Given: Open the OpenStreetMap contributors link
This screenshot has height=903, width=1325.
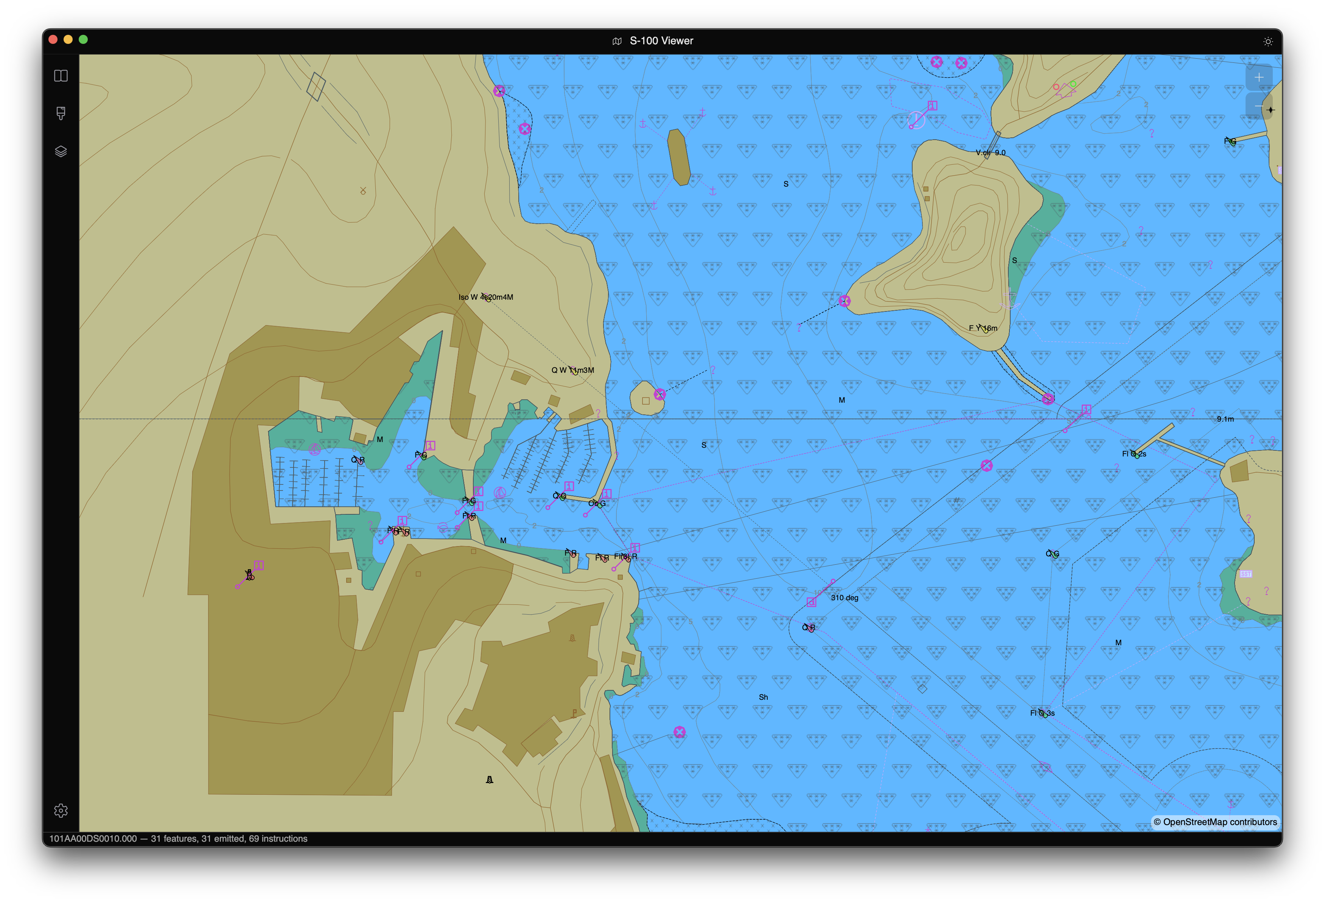Looking at the screenshot, I should (1215, 822).
